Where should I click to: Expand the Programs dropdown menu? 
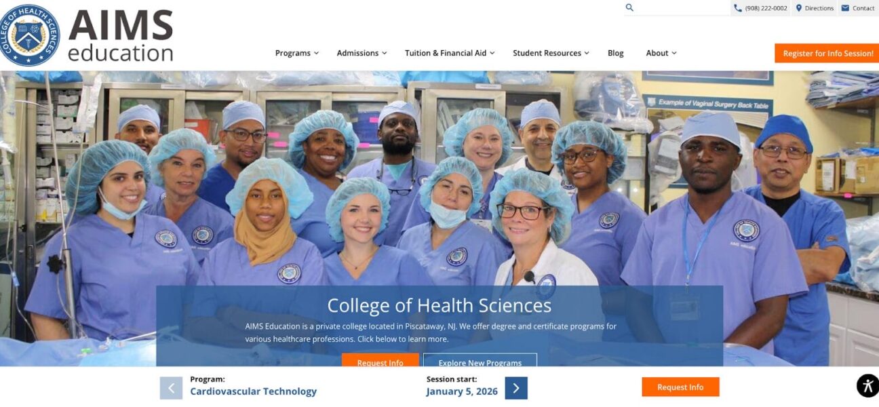[297, 53]
